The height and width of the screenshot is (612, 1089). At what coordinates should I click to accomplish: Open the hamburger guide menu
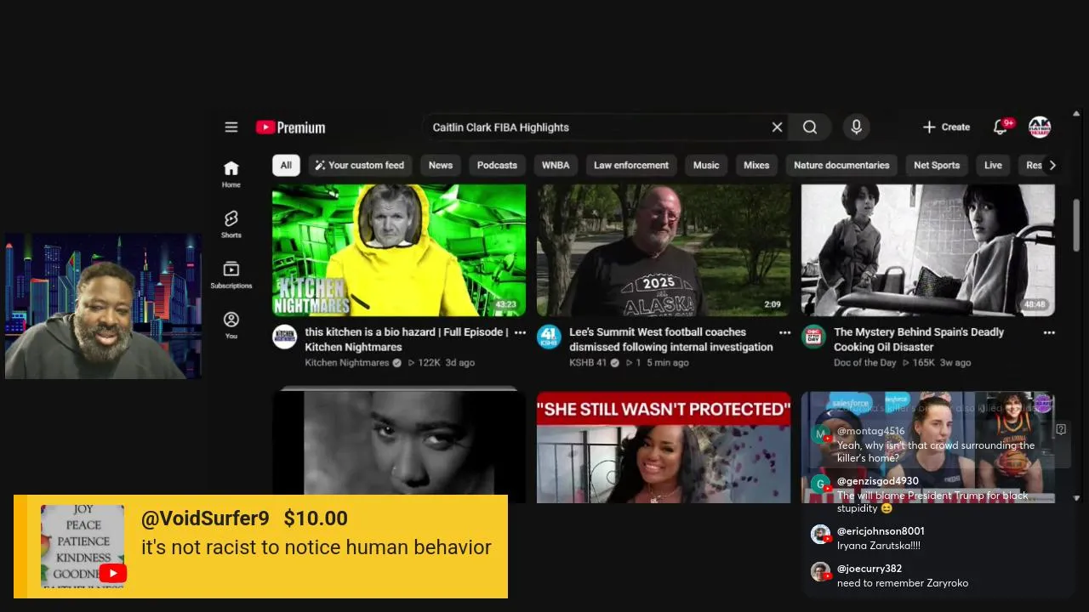click(x=231, y=127)
